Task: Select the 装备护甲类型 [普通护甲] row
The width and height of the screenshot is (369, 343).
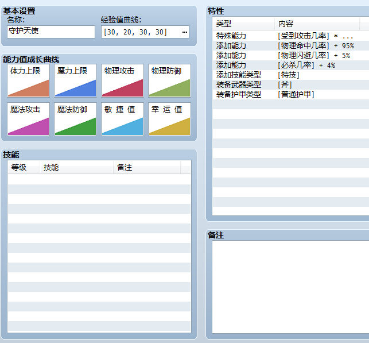Action: click(x=291, y=94)
